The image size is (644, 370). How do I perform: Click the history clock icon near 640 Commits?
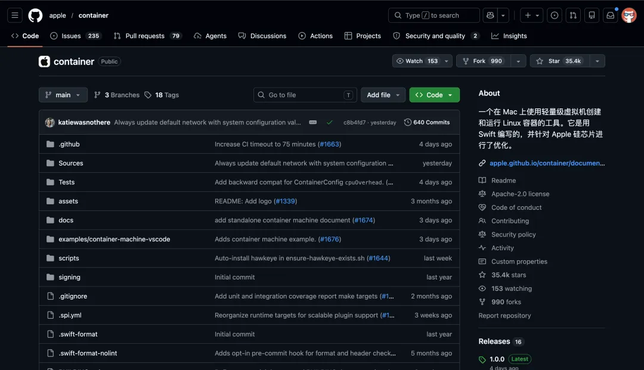407,122
